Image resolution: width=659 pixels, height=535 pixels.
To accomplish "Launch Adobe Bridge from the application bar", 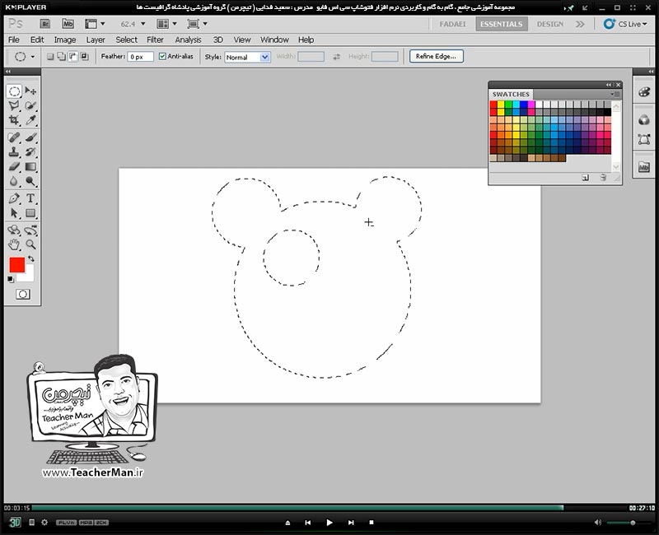I will 45,24.
